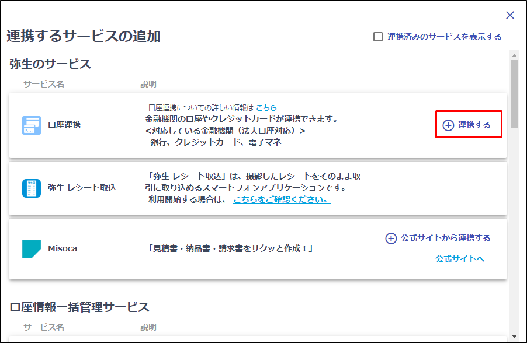The height and width of the screenshot is (343, 527).
Task: Open こちらをご確認ください link for レシート取込
Action: 282,199
